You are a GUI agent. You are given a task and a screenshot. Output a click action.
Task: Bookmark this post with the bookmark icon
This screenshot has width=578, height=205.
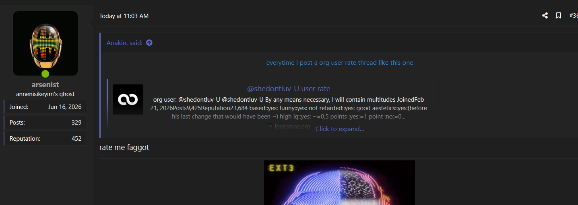559,16
